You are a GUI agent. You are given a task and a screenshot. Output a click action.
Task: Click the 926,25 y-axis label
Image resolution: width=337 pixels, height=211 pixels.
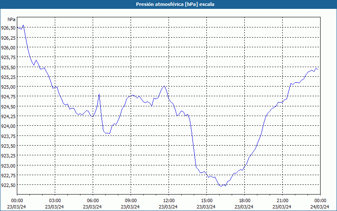8,38
